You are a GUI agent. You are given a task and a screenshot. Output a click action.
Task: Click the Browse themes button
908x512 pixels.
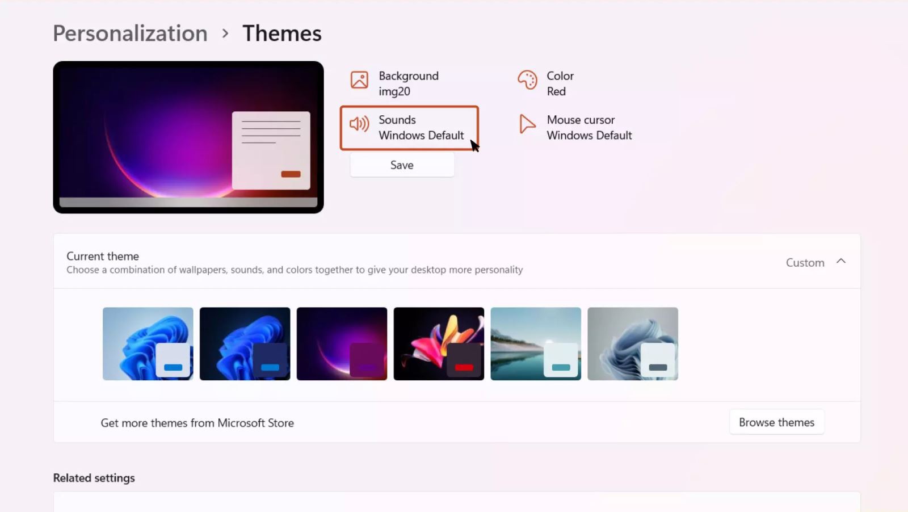[776, 422]
